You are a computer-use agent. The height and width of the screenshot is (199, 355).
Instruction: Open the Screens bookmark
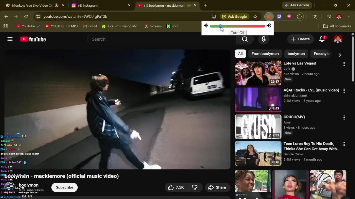click(x=153, y=26)
